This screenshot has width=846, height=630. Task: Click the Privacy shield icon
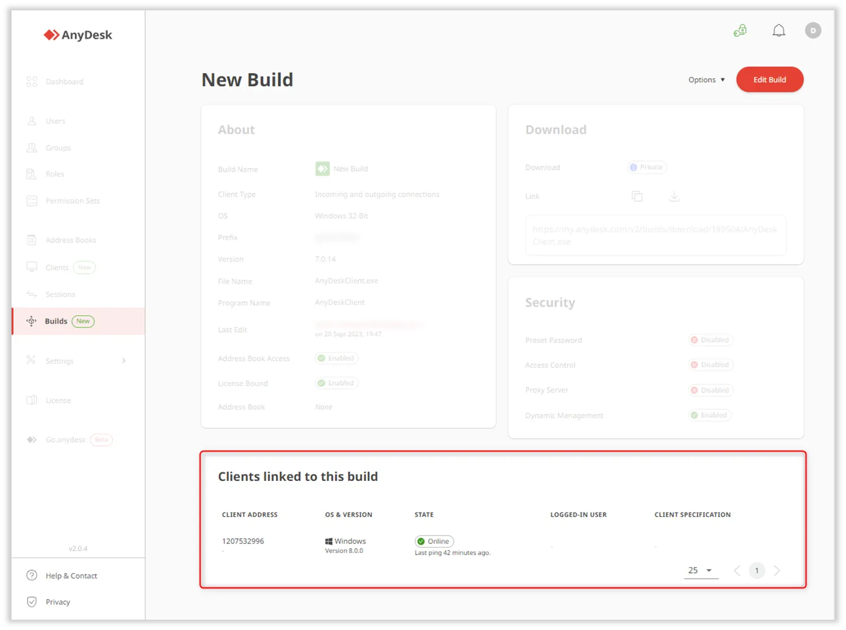tap(32, 602)
